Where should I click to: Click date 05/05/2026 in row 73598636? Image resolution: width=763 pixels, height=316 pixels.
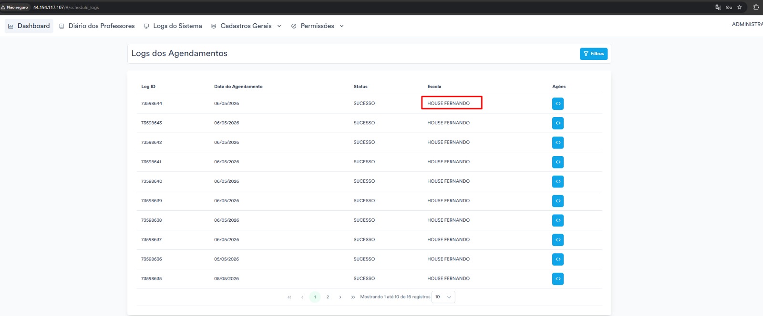tap(227, 259)
